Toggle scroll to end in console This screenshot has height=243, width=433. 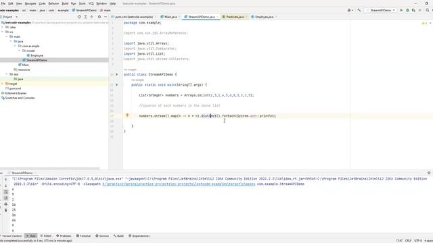(x=6, y=198)
